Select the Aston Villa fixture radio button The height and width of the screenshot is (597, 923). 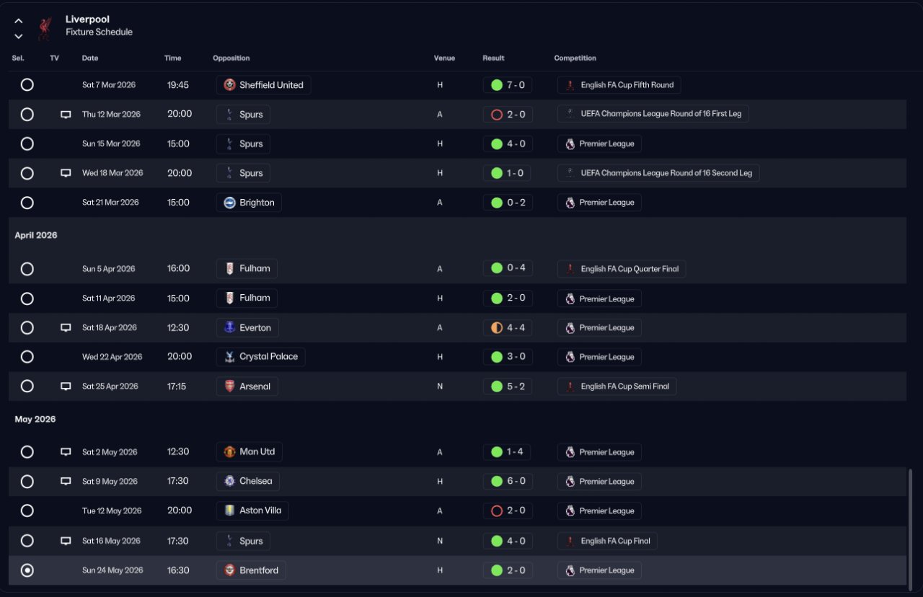(27, 510)
